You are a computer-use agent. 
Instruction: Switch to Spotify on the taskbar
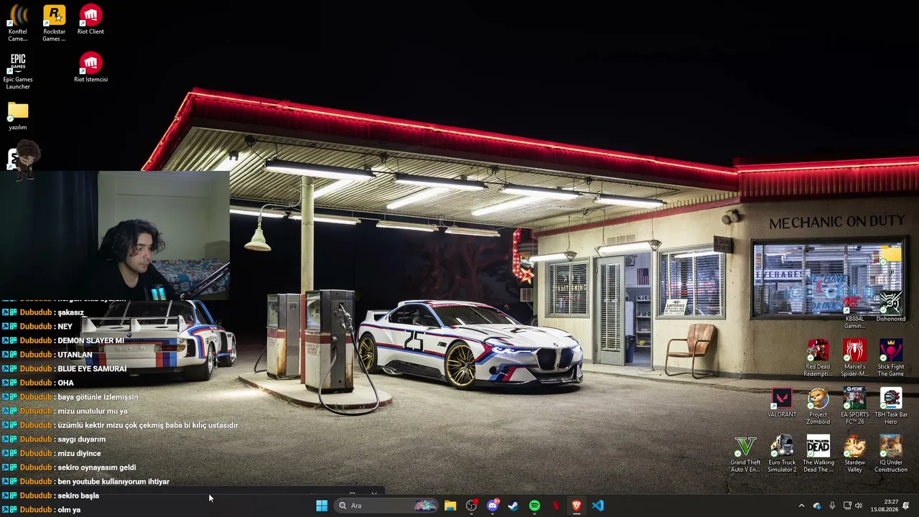[x=534, y=506]
